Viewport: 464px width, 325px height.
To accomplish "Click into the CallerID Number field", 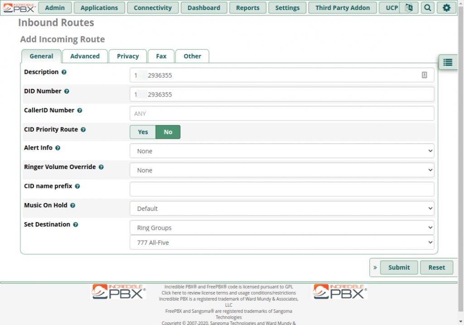I will click(x=282, y=113).
